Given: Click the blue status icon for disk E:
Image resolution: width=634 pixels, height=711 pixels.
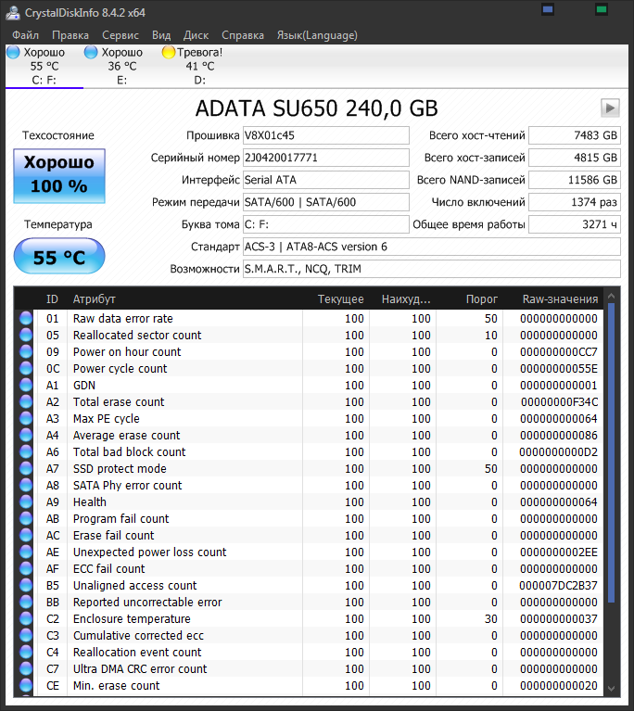Looking at the screenshot, I should click(91, 52).
